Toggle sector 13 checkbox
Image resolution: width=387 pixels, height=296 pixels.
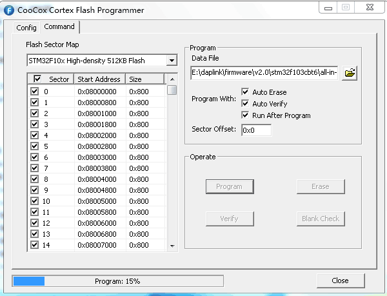click(35, 234)
